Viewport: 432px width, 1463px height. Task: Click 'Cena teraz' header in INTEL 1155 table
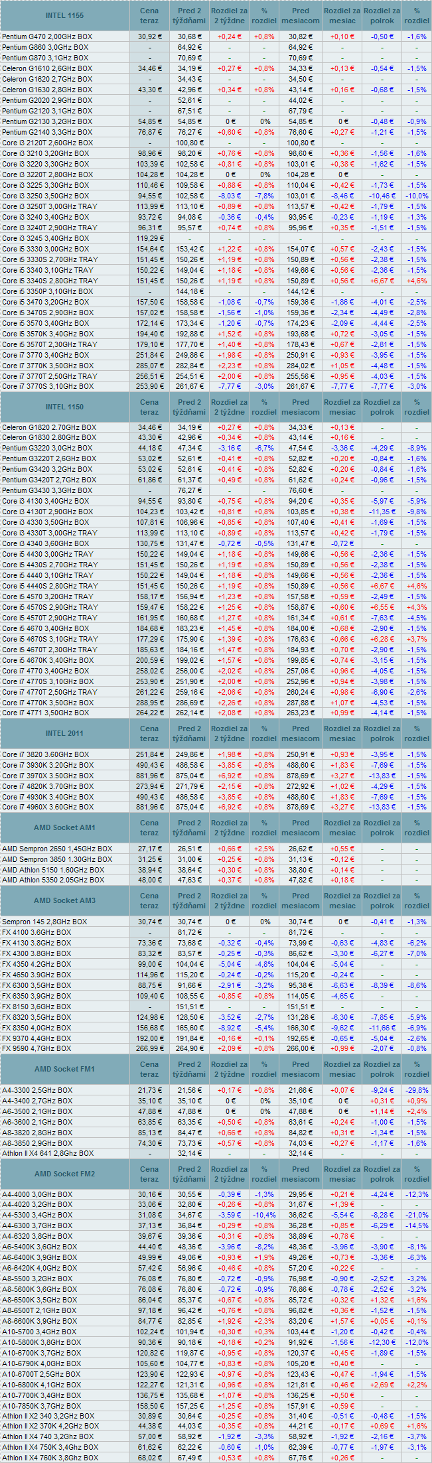pyautogui.click(x=149, y=15)
